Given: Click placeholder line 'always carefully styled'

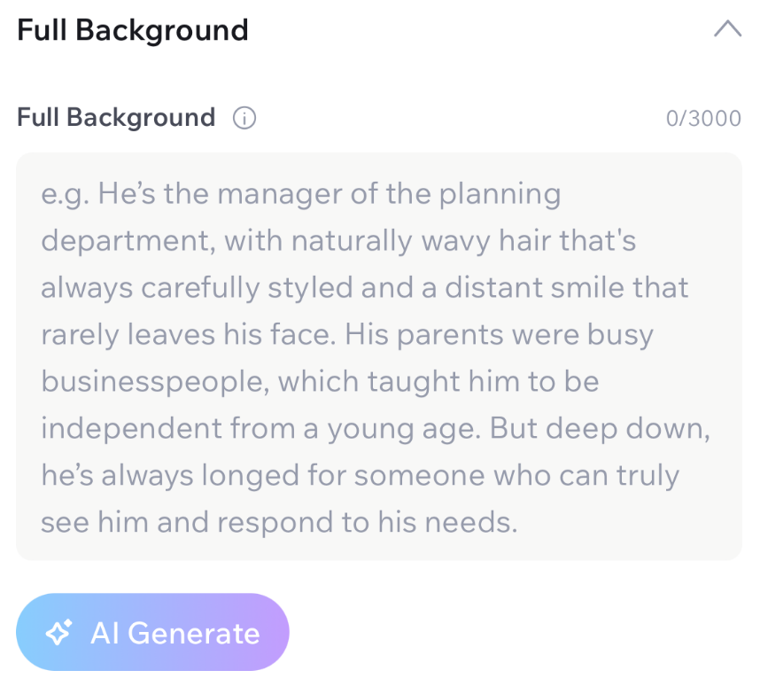Looking at the screenshot, I should click(x=364, y=288).
